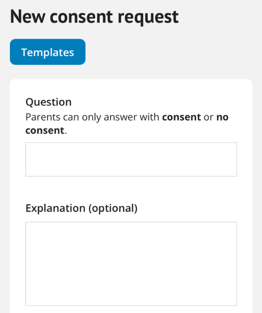This screenshot has width=262, height=313.
Task: Select the Question field label
Action: pos(49,102)
